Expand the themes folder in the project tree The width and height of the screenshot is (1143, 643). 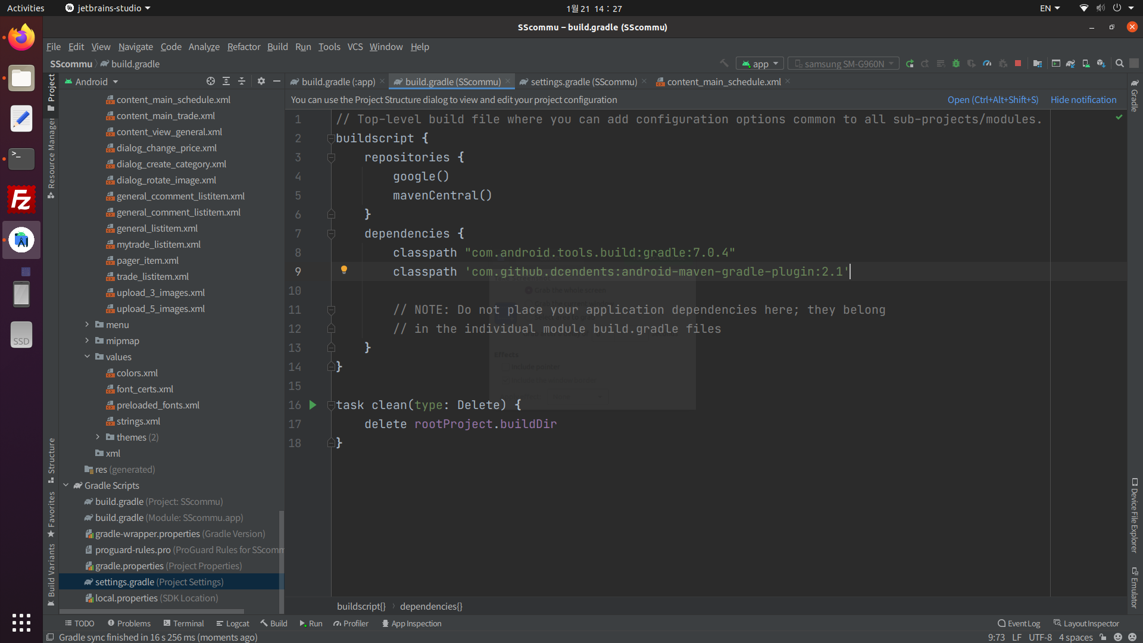pos(98,437)
